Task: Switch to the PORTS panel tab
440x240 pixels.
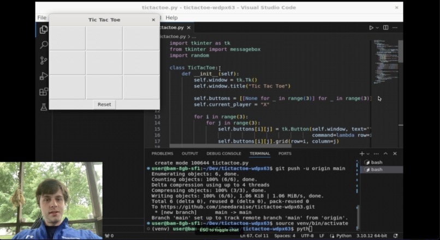Action: pos(285,153)
